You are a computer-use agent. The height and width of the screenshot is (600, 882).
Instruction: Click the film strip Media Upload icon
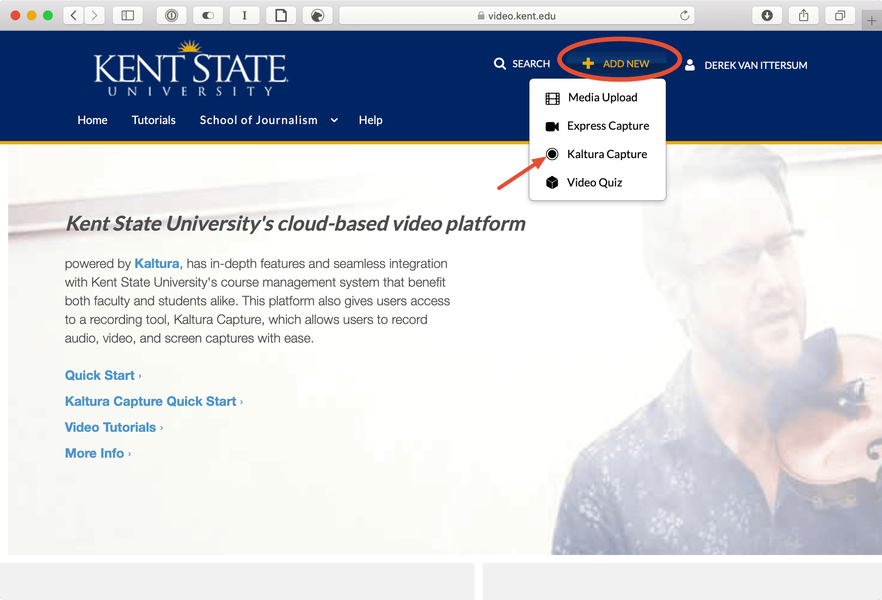coord(552,99)
